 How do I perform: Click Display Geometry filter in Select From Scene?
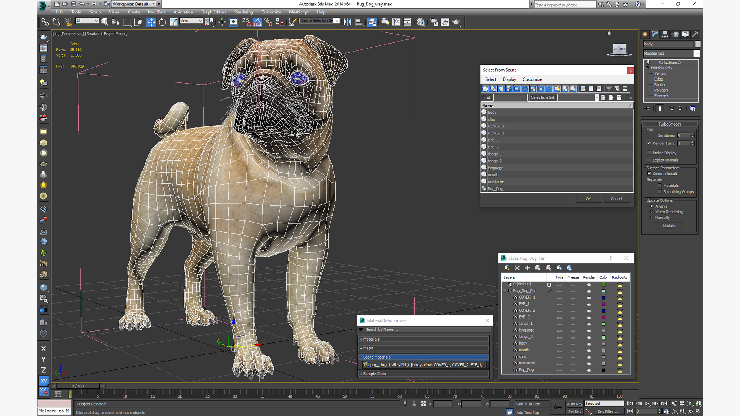485,89
